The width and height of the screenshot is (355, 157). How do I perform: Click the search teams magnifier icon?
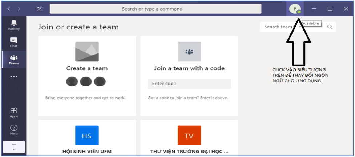point(330,27)
